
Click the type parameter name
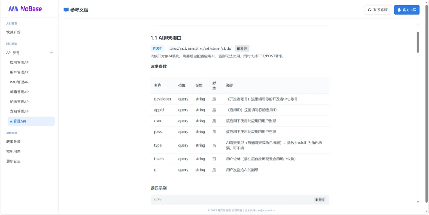click(x=158, y=145)
